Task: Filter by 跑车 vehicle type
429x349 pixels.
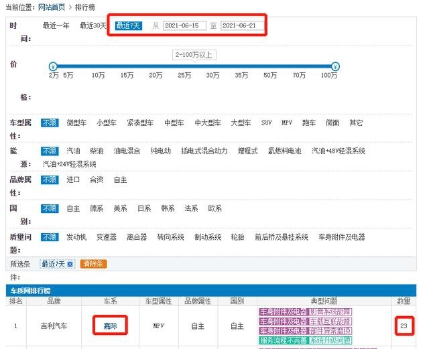Action: click(x=308, y=123)
